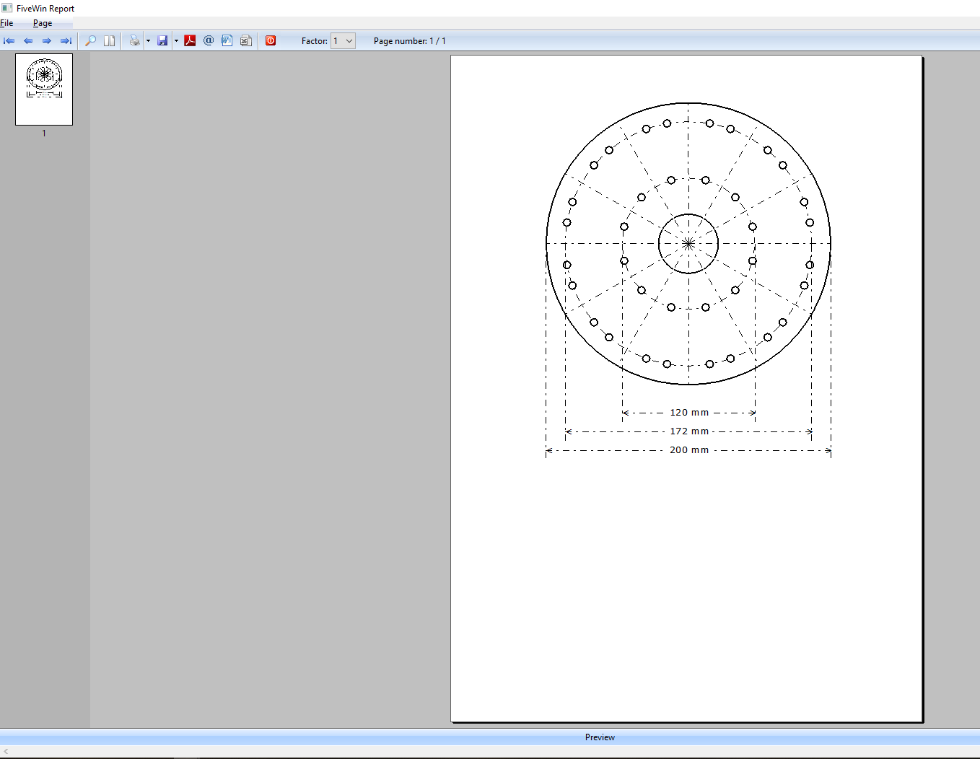Click the '200 mm' dimension label
This screenshot has width=980, height=759.
point(689,450)
